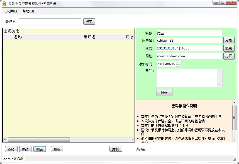Sort by 网址 column header

[129, 37]
